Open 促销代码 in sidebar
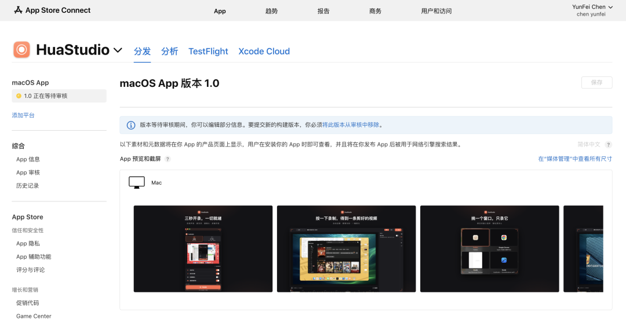The image size is (626, 323). 28,303
